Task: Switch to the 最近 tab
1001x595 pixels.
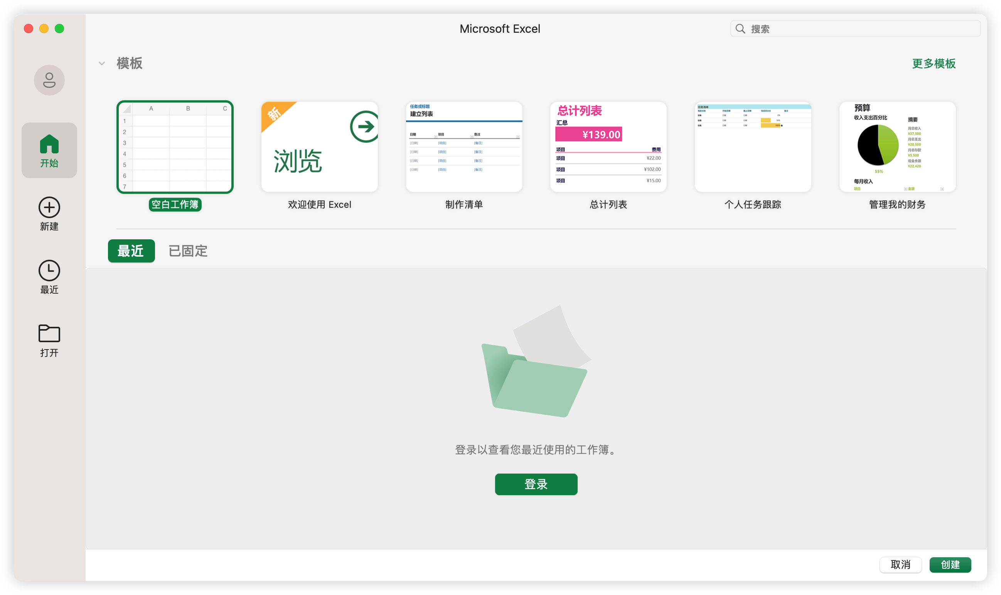Action: (131, 251)
